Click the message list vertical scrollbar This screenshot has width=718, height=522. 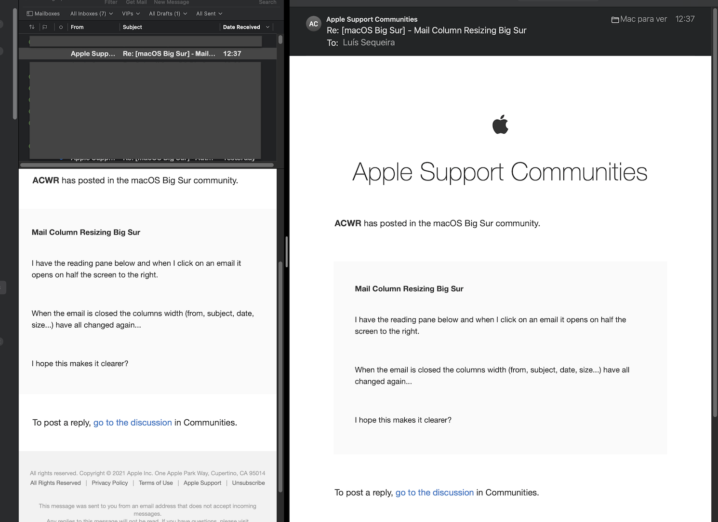(280, 40)
